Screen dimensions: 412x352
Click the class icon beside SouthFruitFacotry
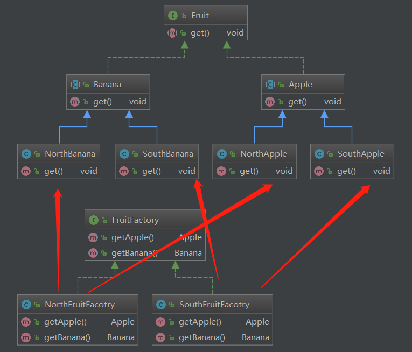point(160,305)
